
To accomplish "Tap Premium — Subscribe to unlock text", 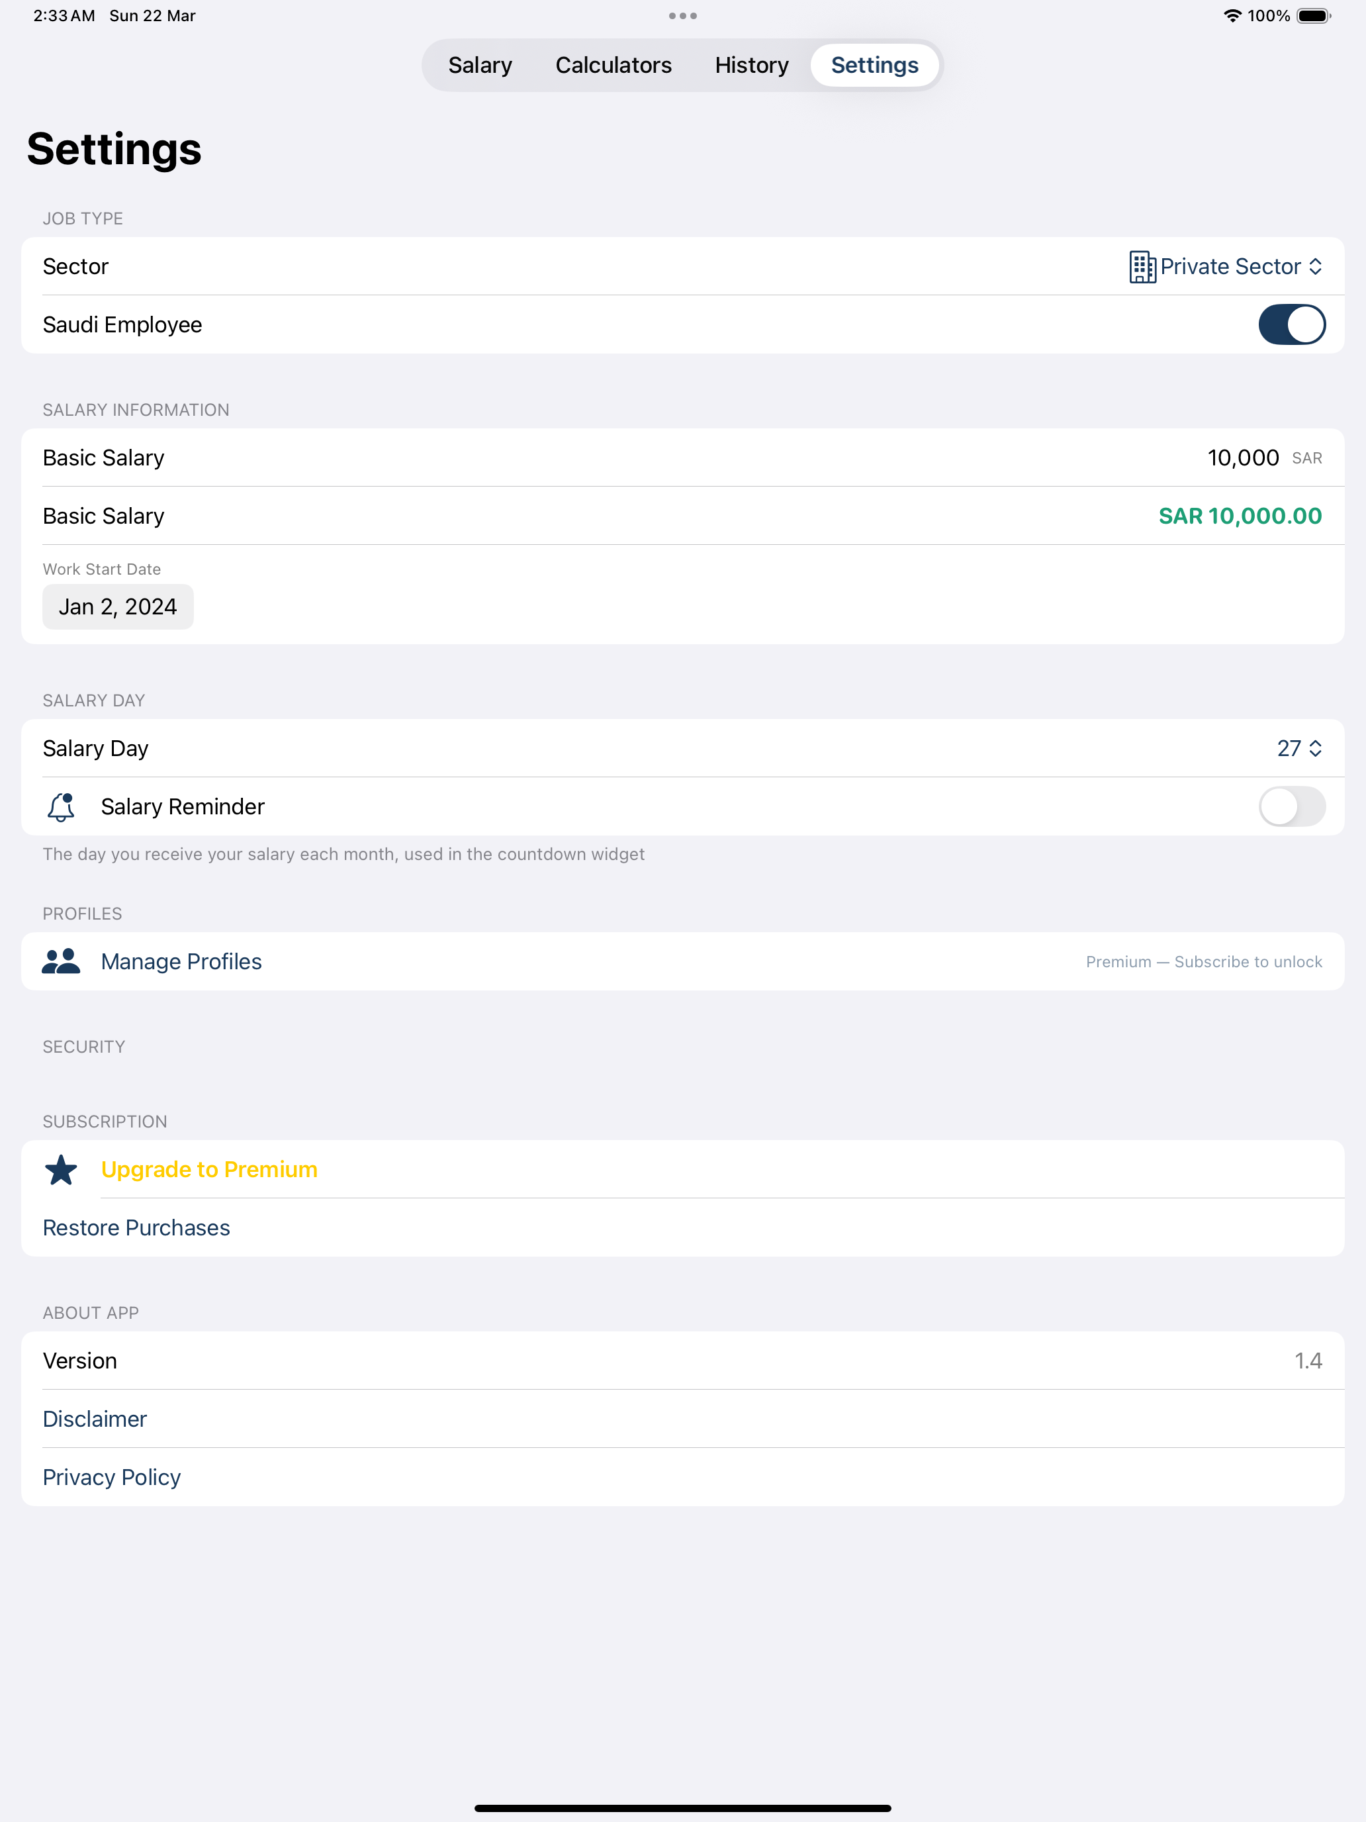I will point(1204,962).
